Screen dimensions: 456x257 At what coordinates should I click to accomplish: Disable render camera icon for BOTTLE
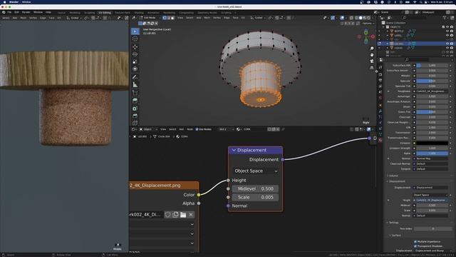click(452, 31)
